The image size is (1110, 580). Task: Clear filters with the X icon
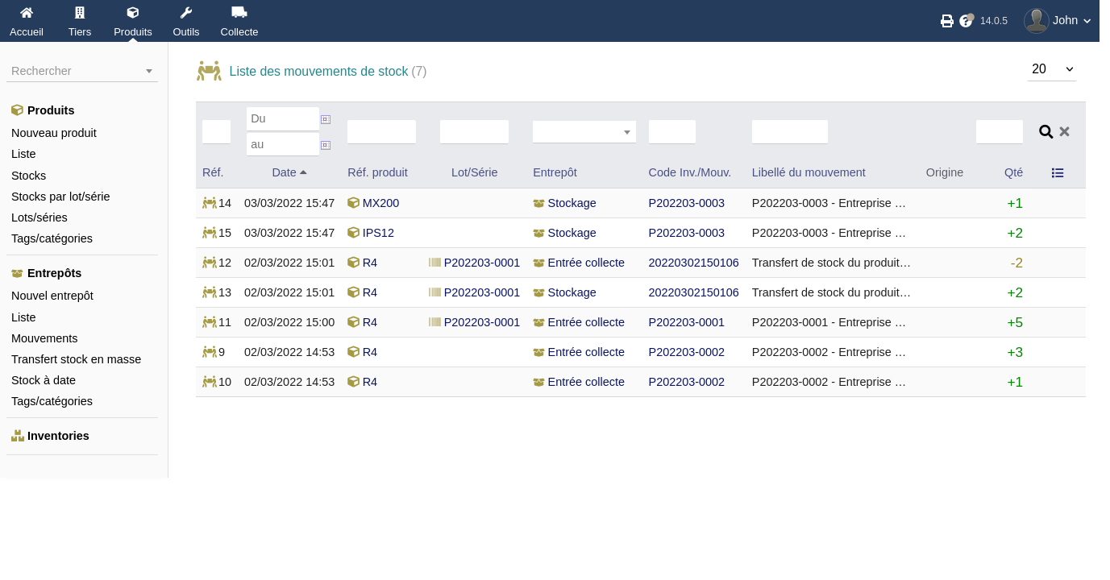click(1064, 131)
